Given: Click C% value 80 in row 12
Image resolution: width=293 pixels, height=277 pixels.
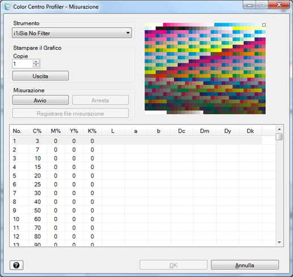Looking at the screenshot, I should click(37, 236).
